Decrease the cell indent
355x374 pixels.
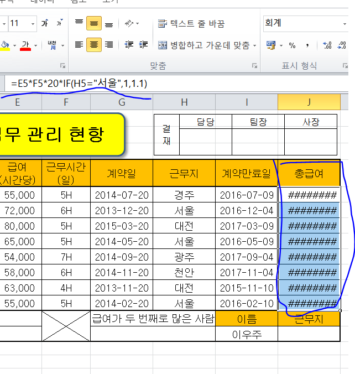click(129, 45)
